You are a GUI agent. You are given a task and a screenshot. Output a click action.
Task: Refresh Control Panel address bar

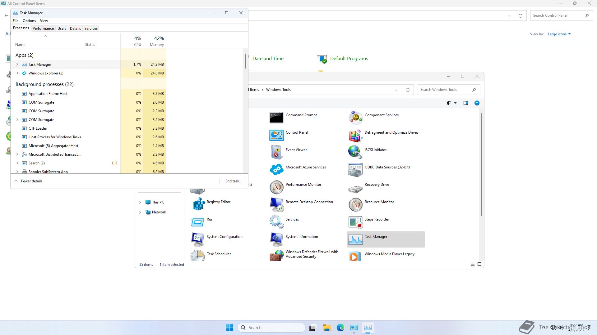click(x=520, y=16)
